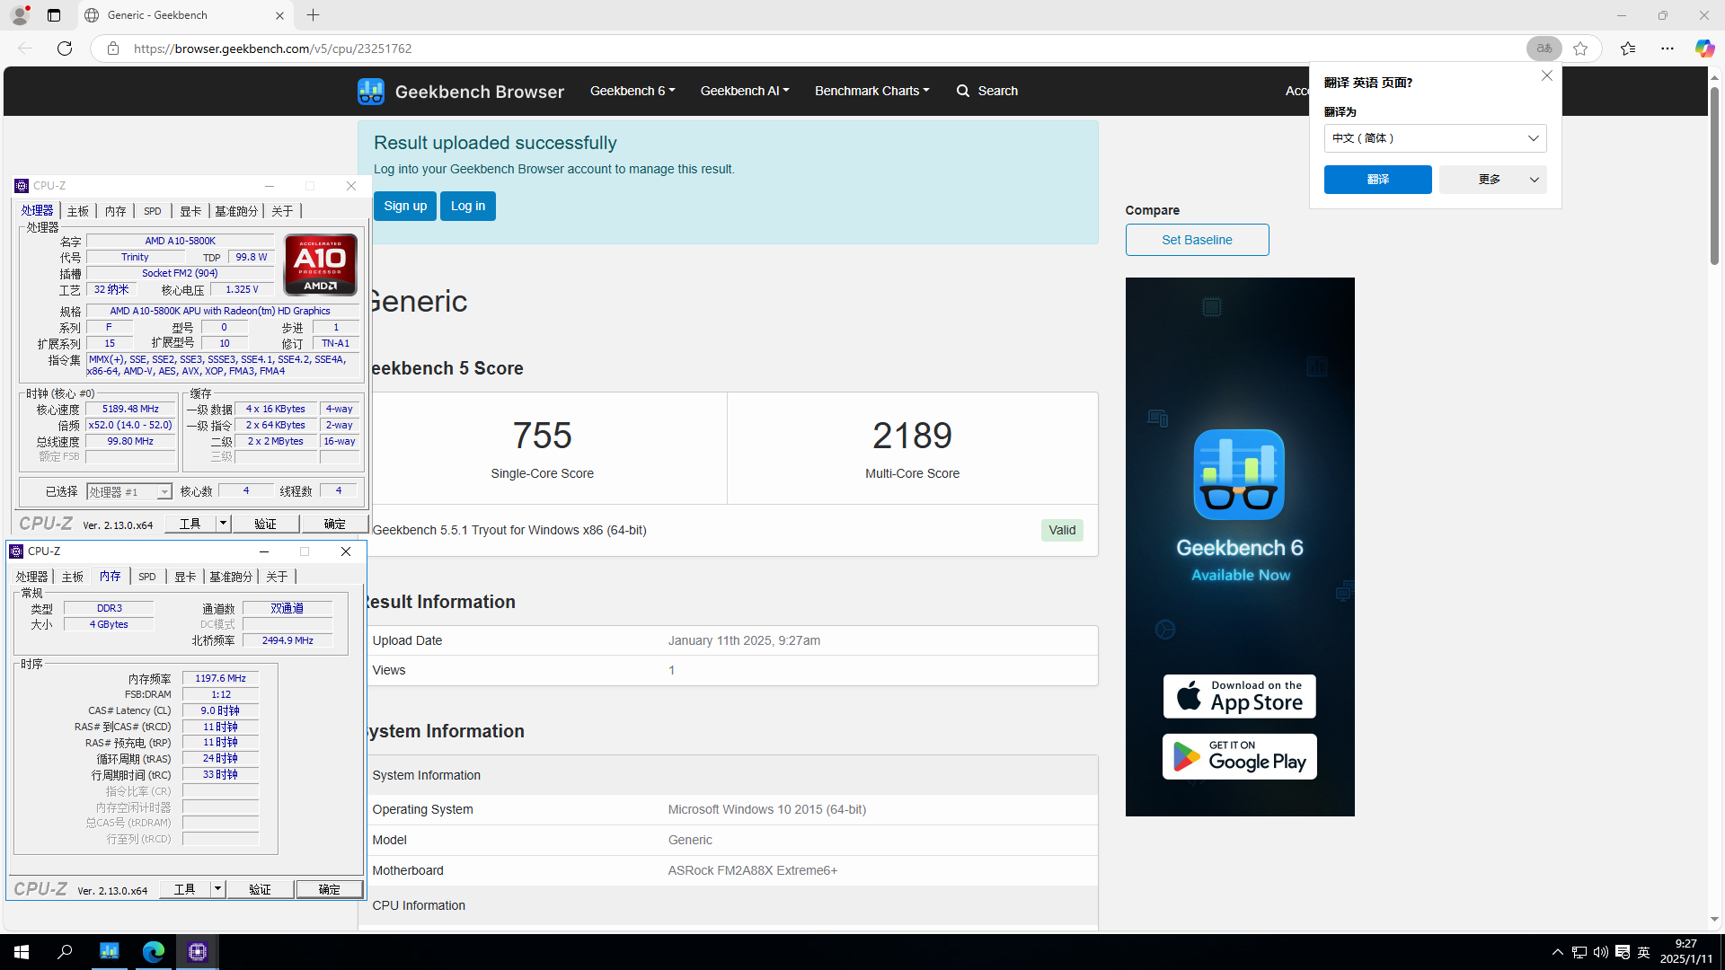
Task: Click the Geekbench 6 ad app icon
Action: [1239, 474]
